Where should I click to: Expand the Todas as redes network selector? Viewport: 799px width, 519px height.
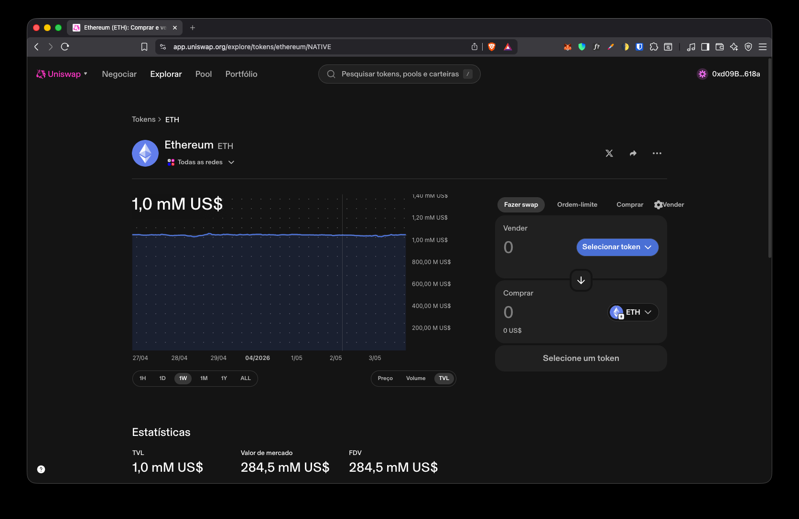click(x=201, y=162)
